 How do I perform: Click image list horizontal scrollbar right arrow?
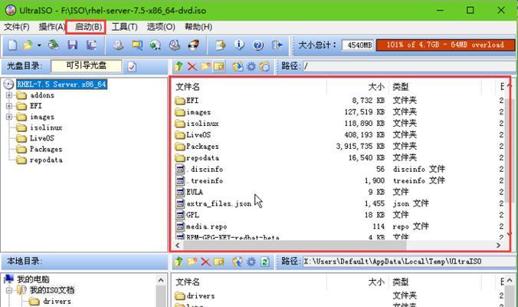pyautogui.click(x=498, y=246)
